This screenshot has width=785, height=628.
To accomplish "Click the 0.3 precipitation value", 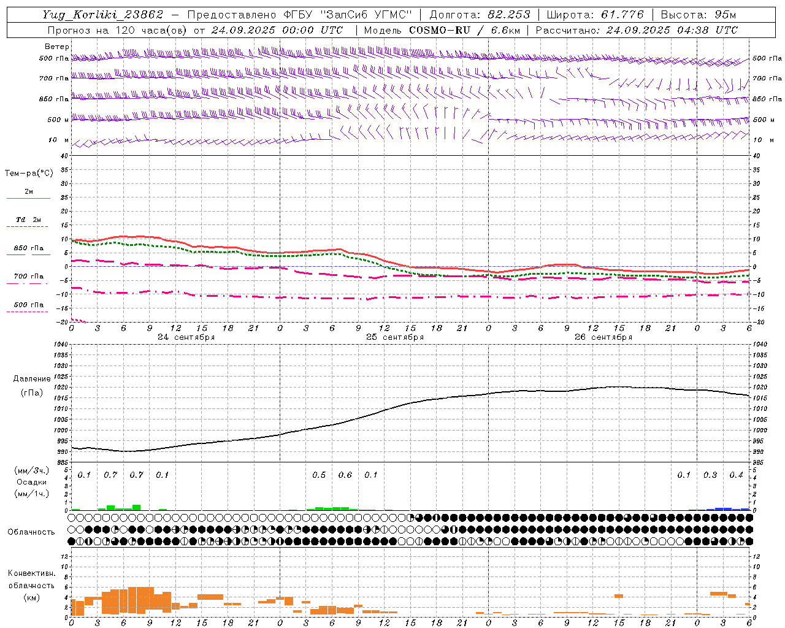I will click(x=710, y=475).
